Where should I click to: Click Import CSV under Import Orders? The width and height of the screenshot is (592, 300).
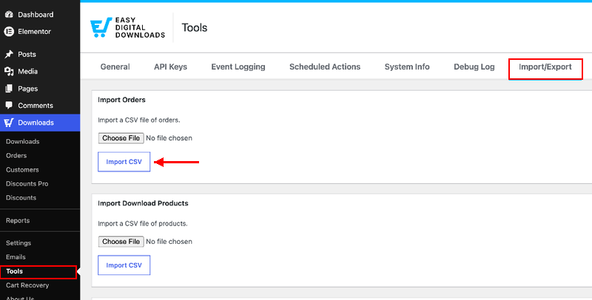tap(124, 162)
